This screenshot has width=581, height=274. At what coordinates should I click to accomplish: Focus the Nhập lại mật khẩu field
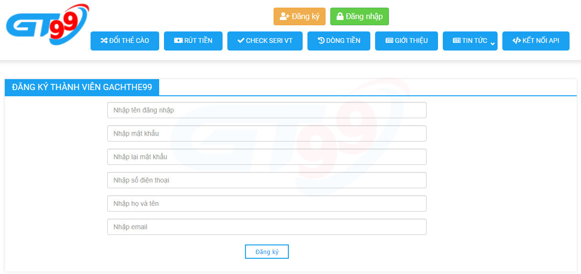point(267,157)
